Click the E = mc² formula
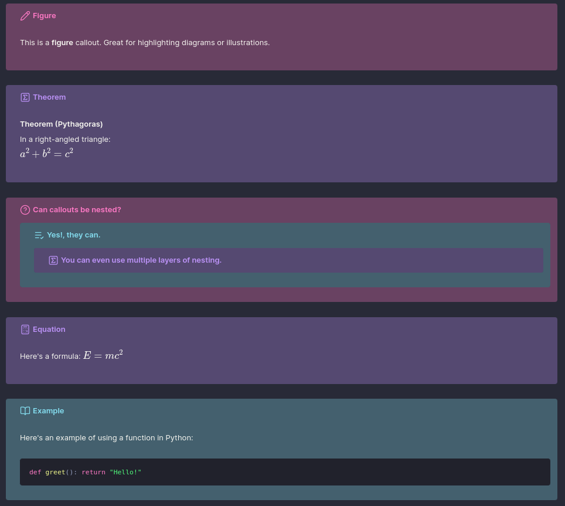This screenshot has width=565, height=506. [x=103, y=355]
